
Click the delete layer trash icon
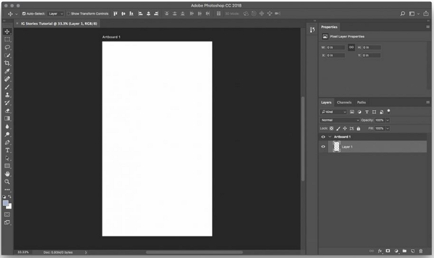click(420, 251)
